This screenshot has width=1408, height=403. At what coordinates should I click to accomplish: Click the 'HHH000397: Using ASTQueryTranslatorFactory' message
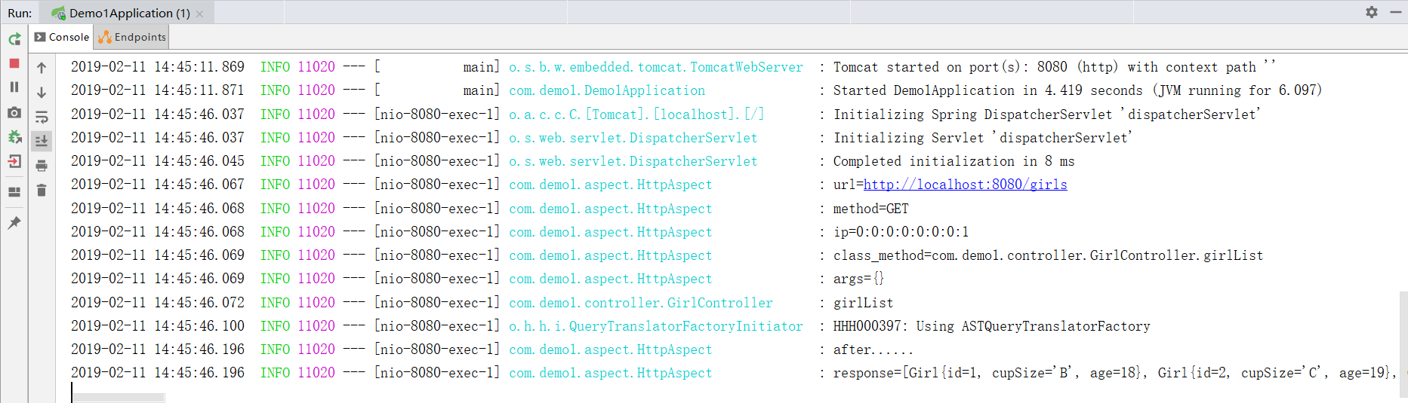(991, 326)
